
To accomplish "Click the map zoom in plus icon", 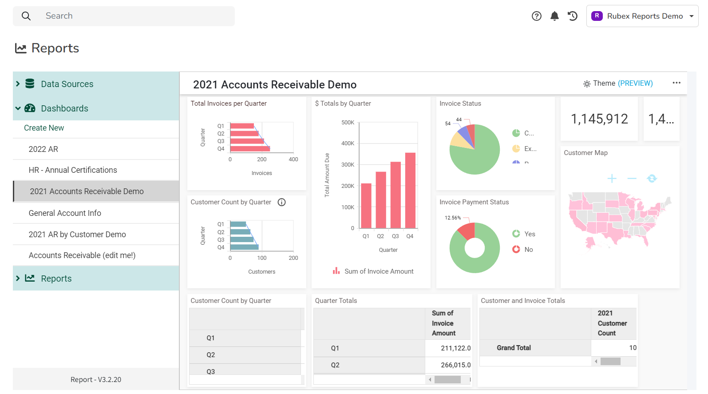I will pyautogui.click(x=612, y=179).
